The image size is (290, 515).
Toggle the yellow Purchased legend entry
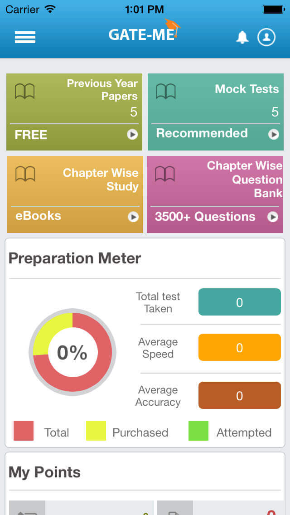(x=95, y=432)
